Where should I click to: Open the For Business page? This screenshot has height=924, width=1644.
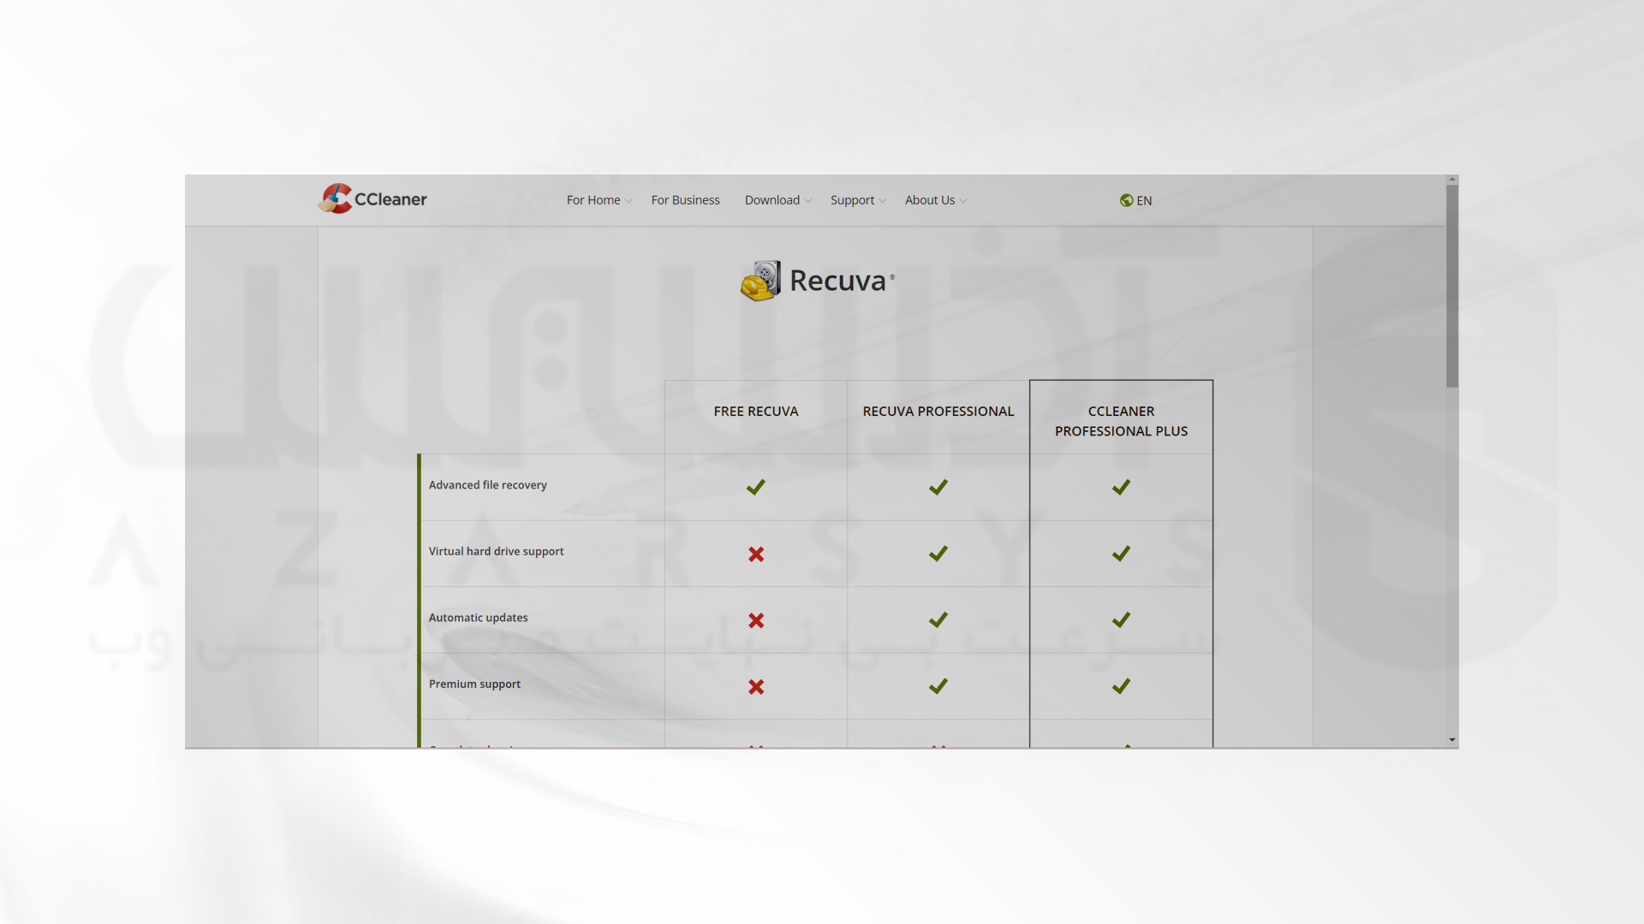(685, 200)
